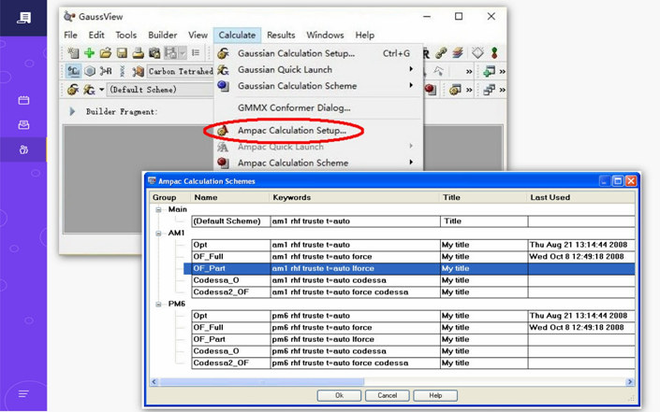
Task: Click the Save floppy disk icon
Action: (122, 53)
